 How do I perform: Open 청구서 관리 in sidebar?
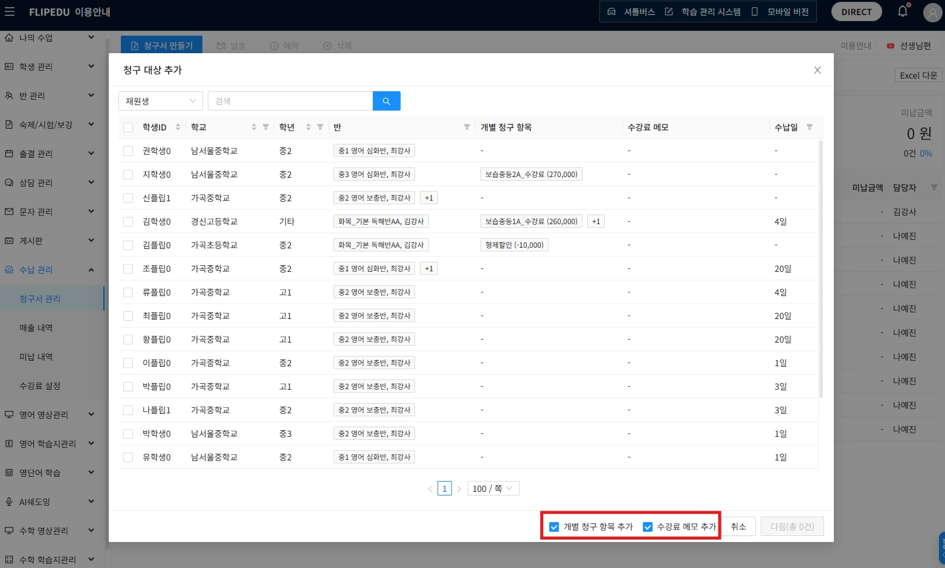(x=40, y=299)
